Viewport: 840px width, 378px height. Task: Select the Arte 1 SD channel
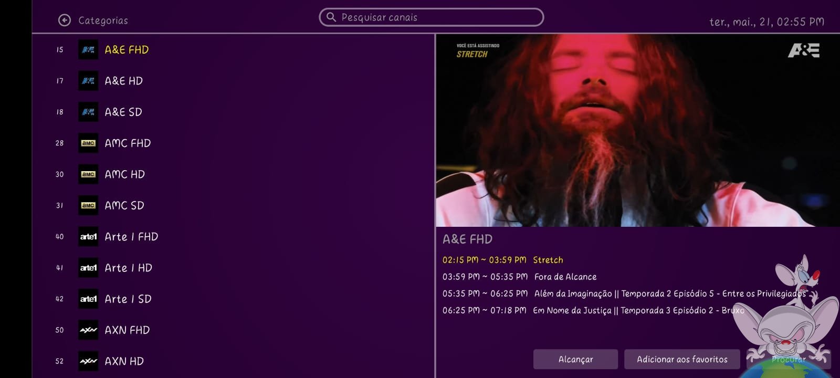pyautogui.click(x=234, y=299)
